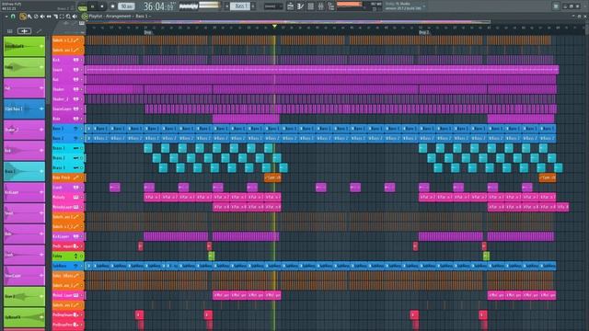This screenshot has height=331, width=589.
Task: Stop playback with the Stop button
Action: pyautogui.click(x=102, y=6)
